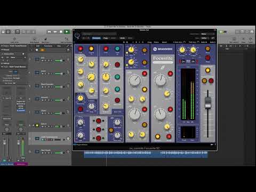Click the pan knob on Stereo Out channel strip
This screenshot has width=256, height=192.
point(21,130)
